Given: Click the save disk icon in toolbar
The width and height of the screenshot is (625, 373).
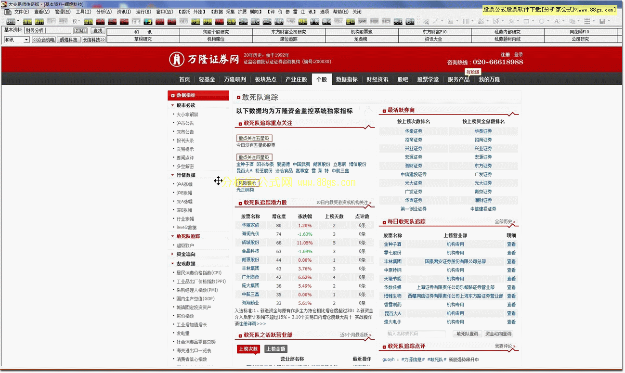Looking at the screenshot, I should (602, 22).
